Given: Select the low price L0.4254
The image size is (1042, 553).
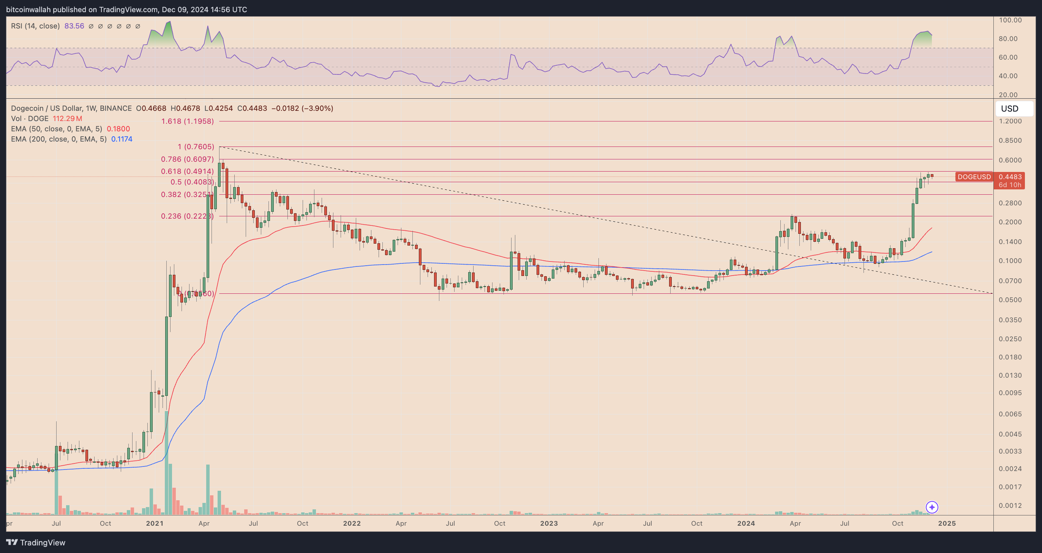Looking at the screenshot, I should click(218, 108).
